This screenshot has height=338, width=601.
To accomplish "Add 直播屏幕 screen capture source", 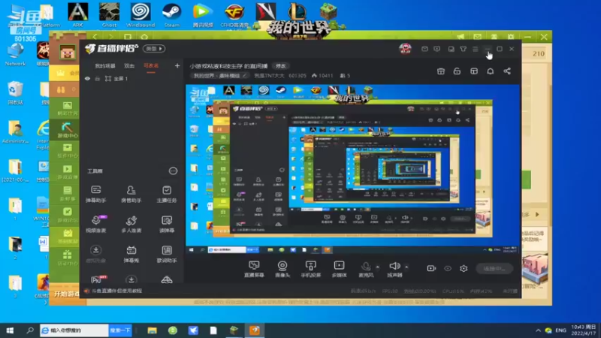I will tap(254, 269).
